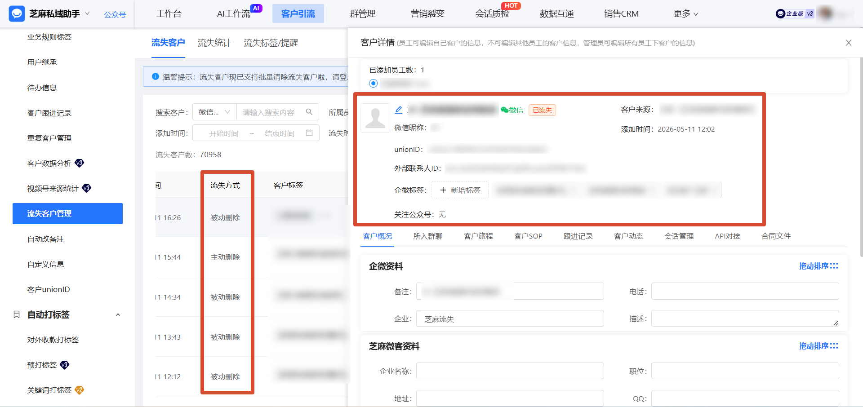Click the orange badge beside 关键词打标签
This screenshot has width=863, height=407.
[x=80, y=390]
